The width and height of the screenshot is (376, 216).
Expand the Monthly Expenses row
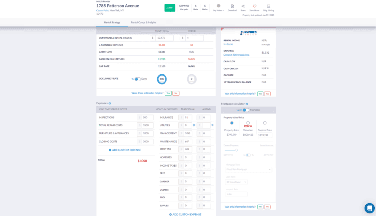pyautogui.click(x=100, y=45)
